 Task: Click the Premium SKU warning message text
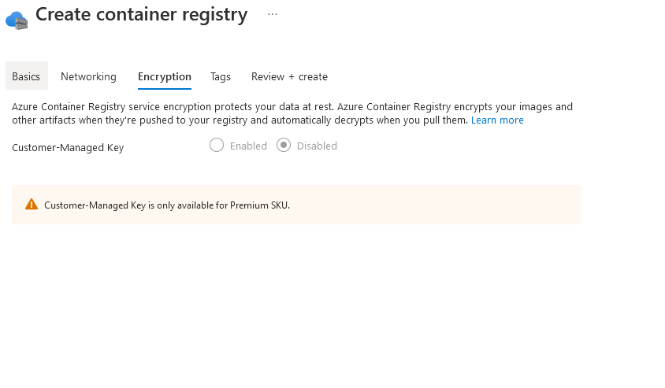click(167, 205)
